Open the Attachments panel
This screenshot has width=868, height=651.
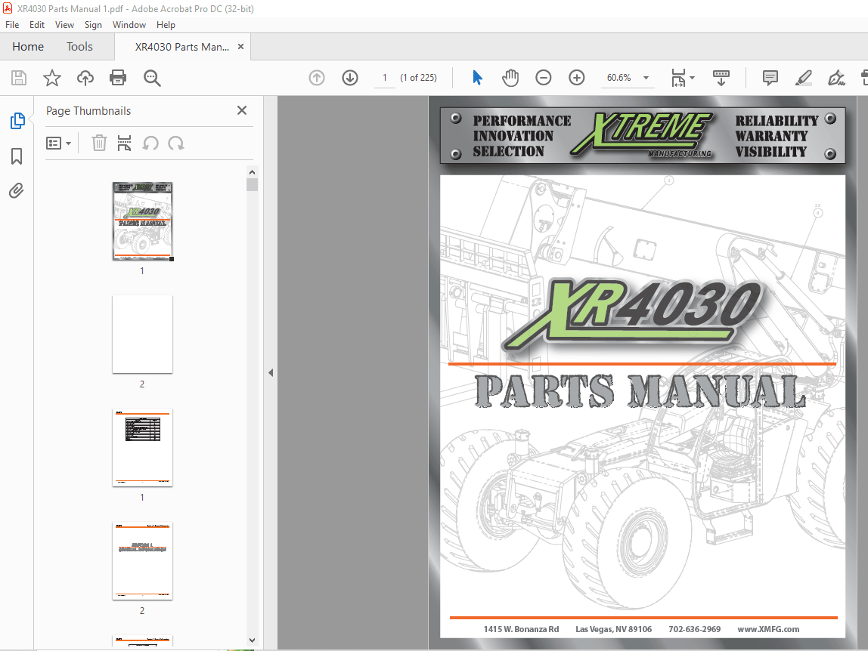pyautogui.click(x=17, y=191)
